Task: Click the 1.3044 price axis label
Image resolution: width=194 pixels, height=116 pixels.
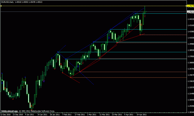Action: 191,100
